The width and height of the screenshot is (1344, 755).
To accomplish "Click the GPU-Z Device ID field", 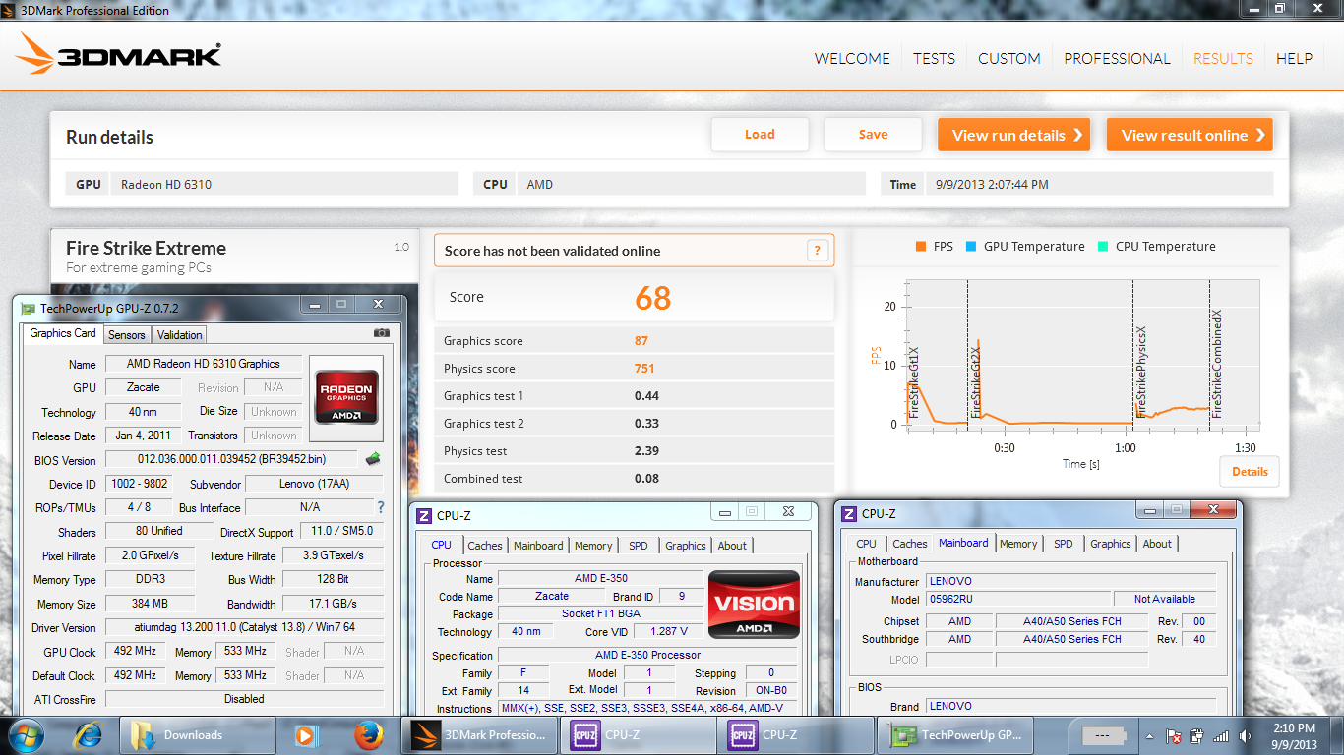I will point(138,484).
